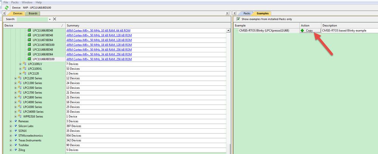Open the File menu
The image size is (378, 154).
(x=6, y=2)
